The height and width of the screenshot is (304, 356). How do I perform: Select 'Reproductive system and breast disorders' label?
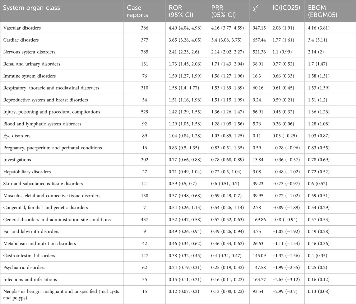45,100
